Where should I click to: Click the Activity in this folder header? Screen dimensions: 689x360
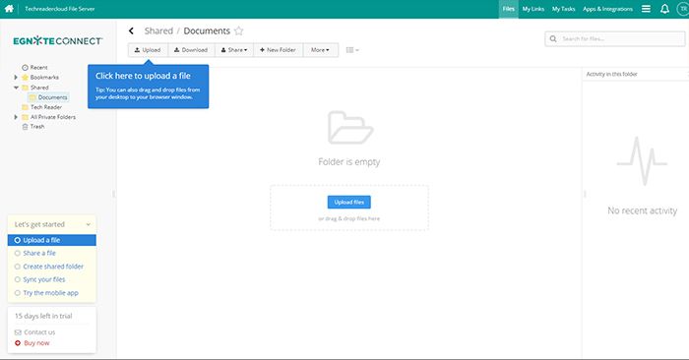tap(611, 74)
